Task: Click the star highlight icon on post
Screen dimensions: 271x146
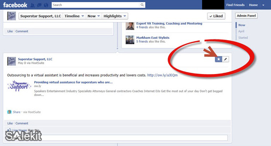Action: [218, 59]
